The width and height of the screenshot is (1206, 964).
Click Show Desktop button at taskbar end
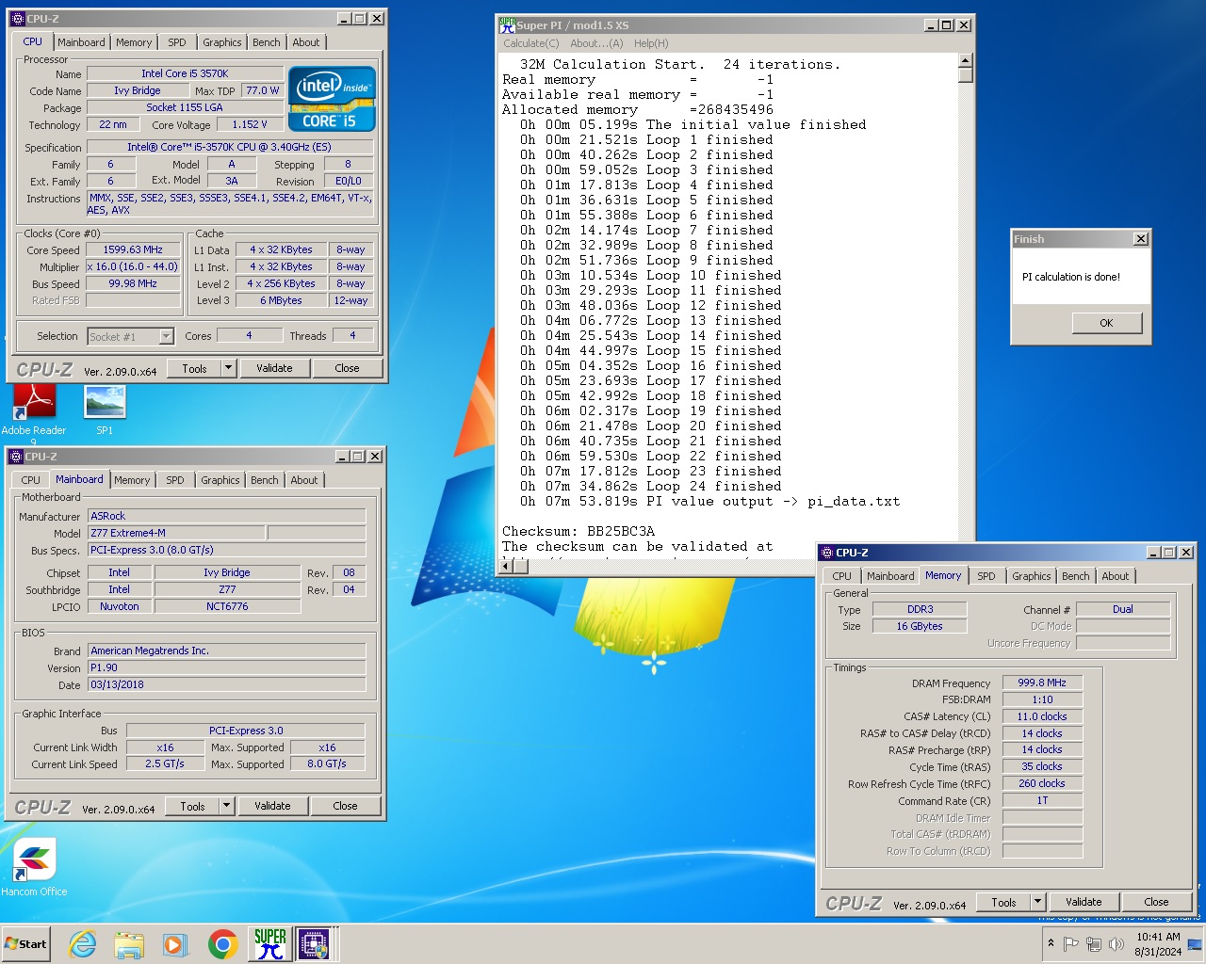tap(1194, 944)
